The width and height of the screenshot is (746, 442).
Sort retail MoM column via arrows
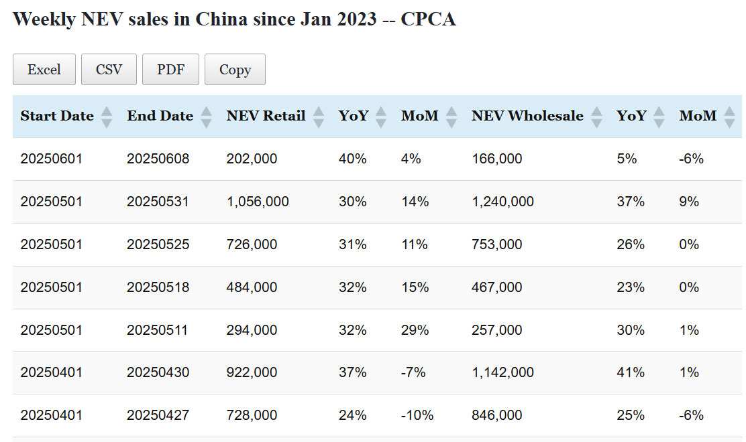[451, 117]
